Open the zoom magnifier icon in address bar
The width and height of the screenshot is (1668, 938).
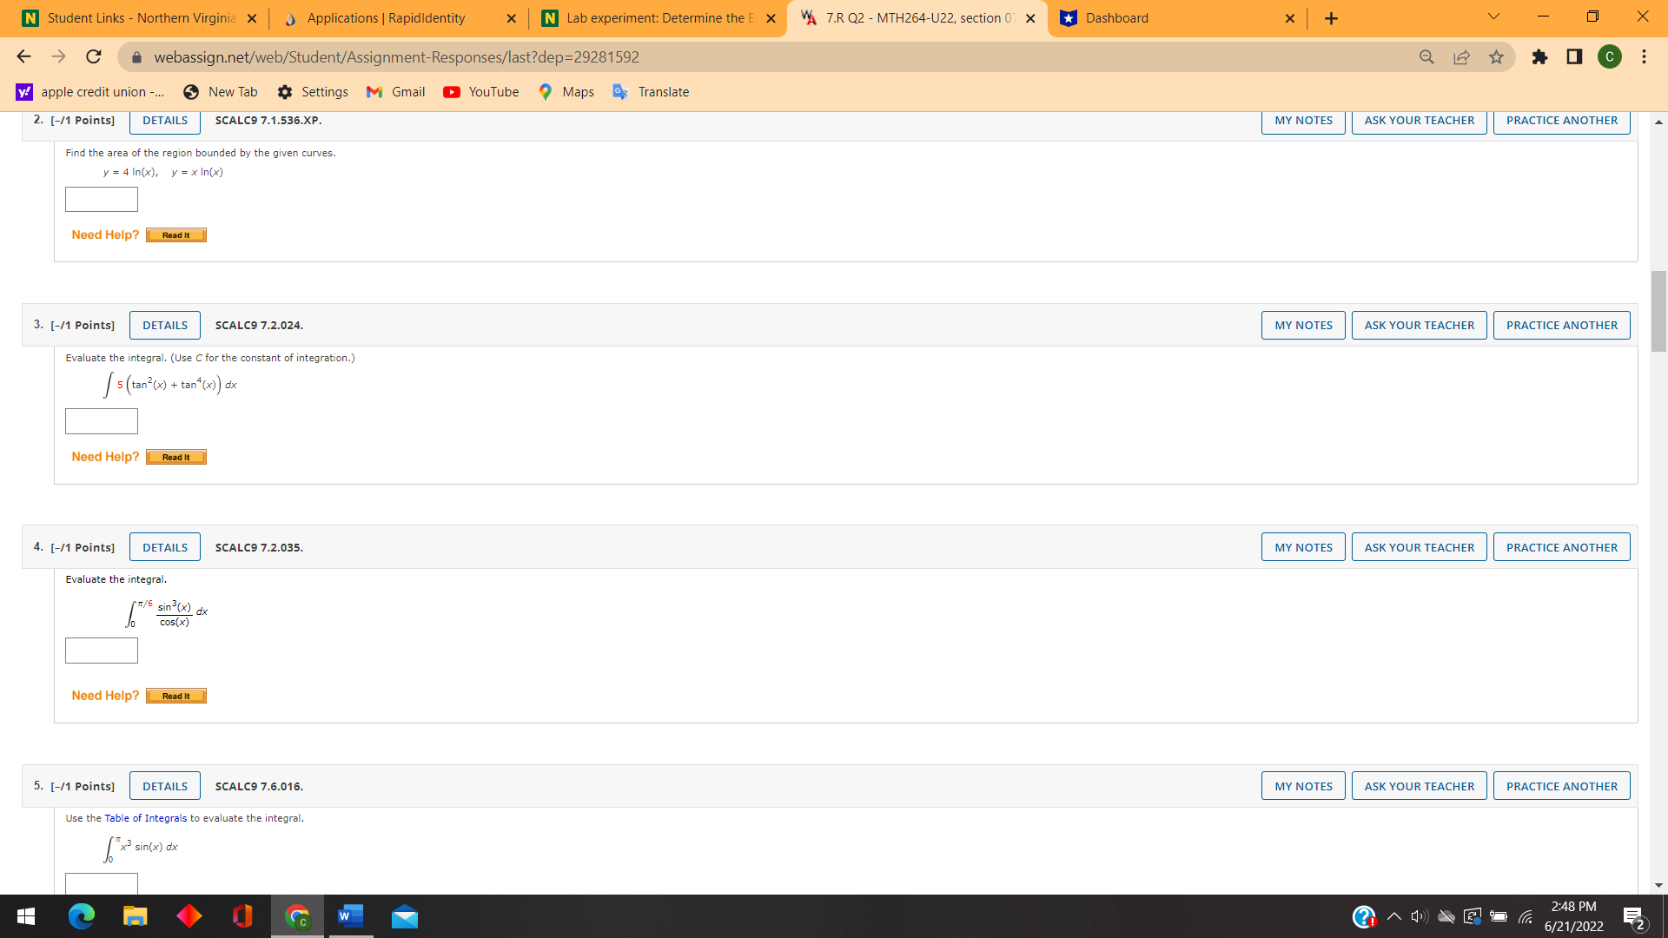pyautogui.click(x=1426, y=57)
